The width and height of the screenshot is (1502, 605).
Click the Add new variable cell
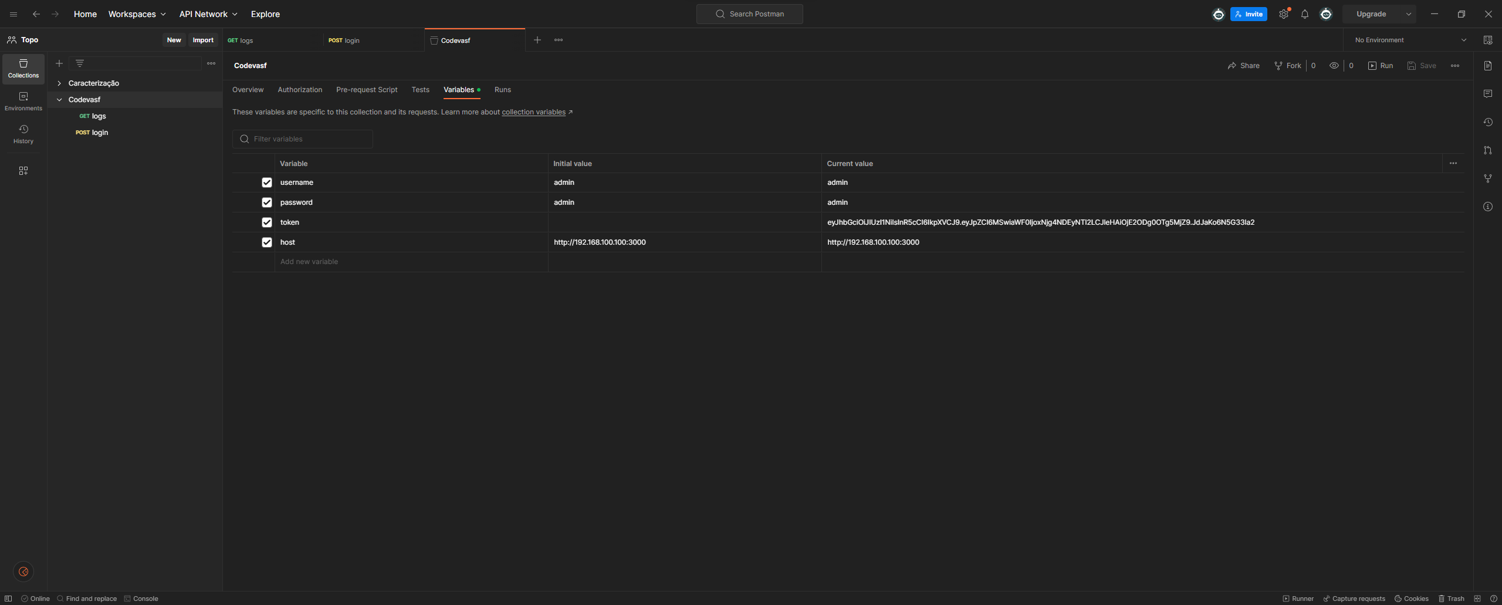[x=411, y=262]
